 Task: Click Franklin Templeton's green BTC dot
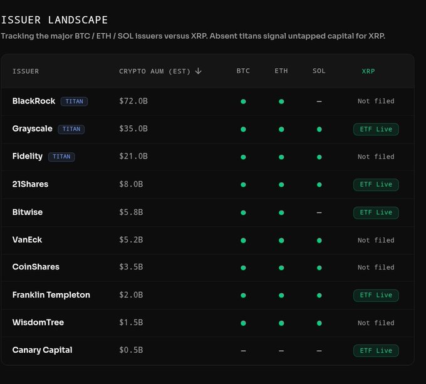pos(243,295)
